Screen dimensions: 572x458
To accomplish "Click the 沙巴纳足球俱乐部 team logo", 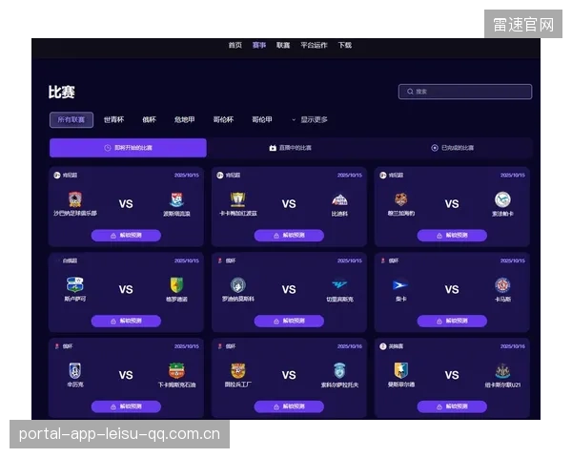I will 75,199.
